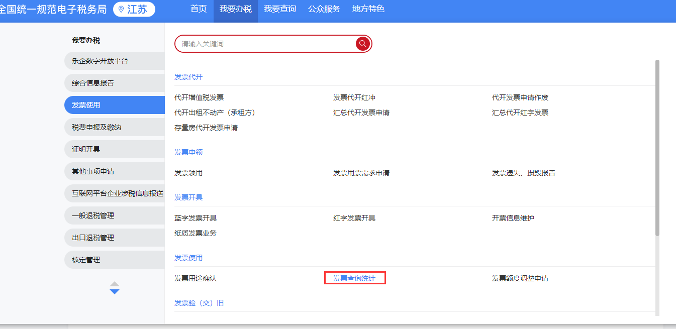Click the red search magnifier icon

[x=362, y=44]
